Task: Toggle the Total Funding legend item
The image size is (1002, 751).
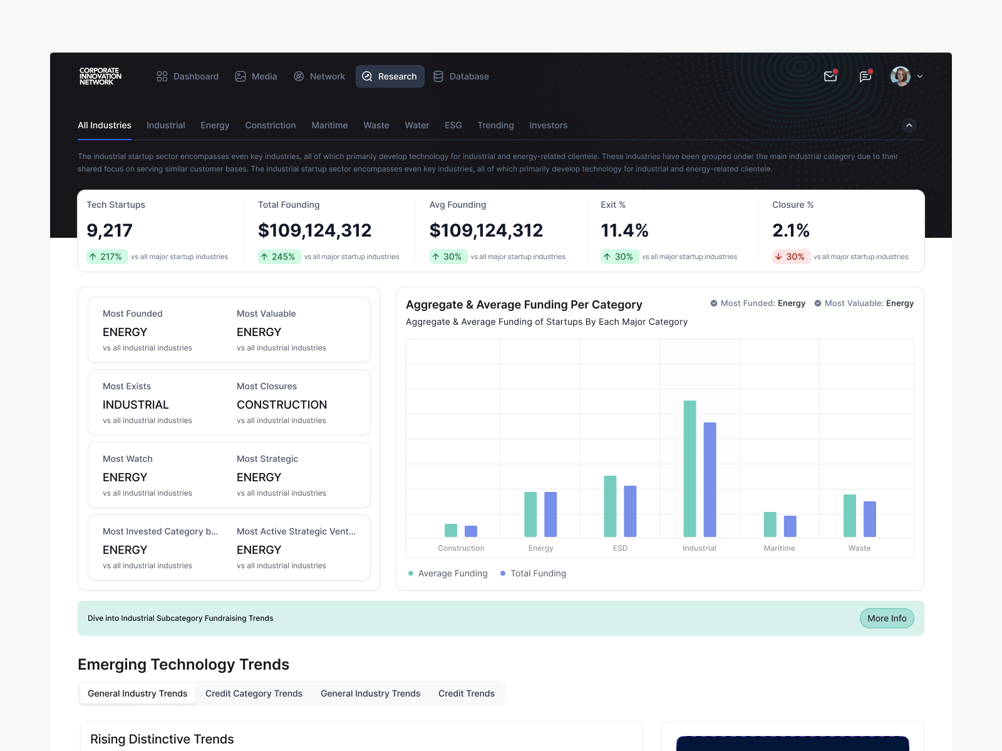Action: (x=533, y=573)
